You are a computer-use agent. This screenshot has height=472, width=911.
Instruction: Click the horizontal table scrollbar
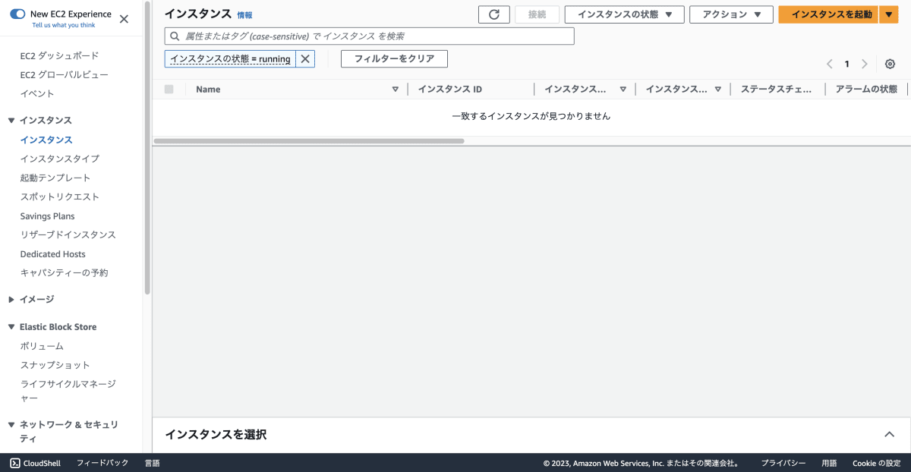309,141
